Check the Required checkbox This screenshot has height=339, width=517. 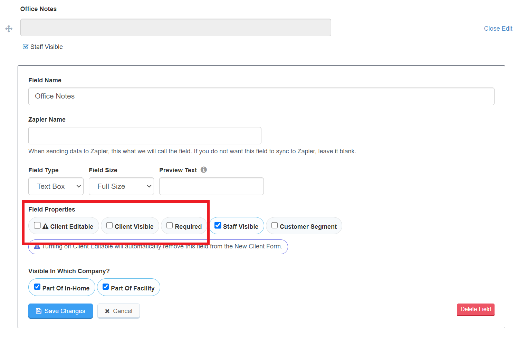170,225
